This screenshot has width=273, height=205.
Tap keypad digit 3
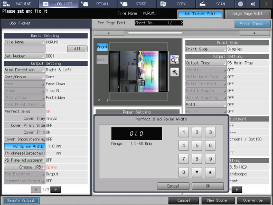click(210, 132)
